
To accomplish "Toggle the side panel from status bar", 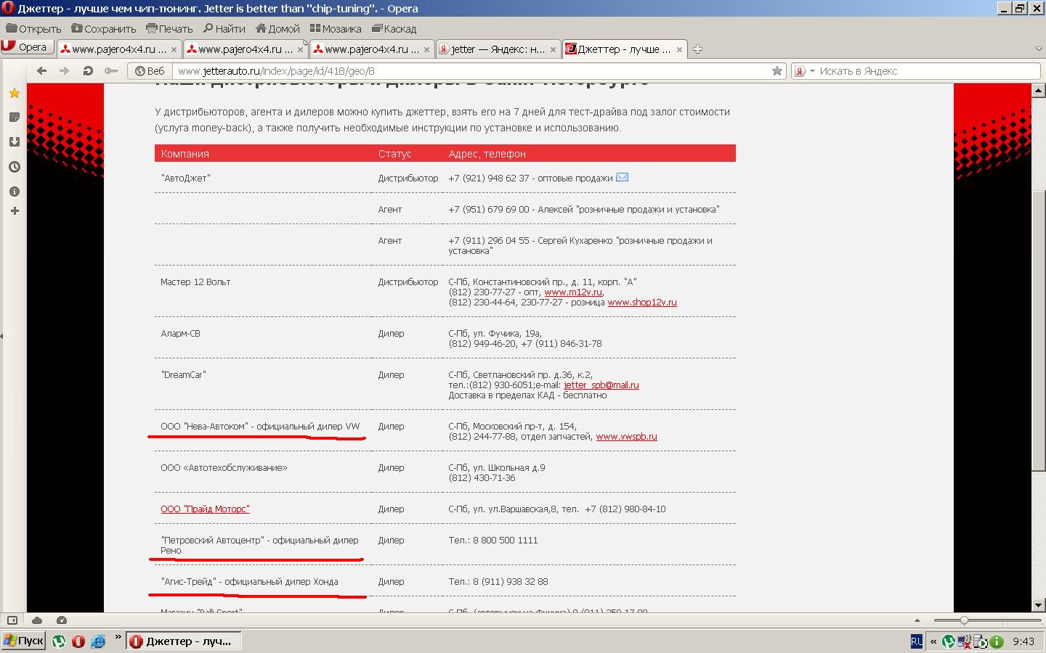I will tap(12, 620).
